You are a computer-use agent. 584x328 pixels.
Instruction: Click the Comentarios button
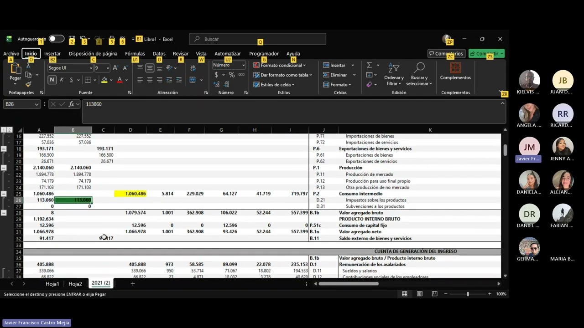coord(447,54)
